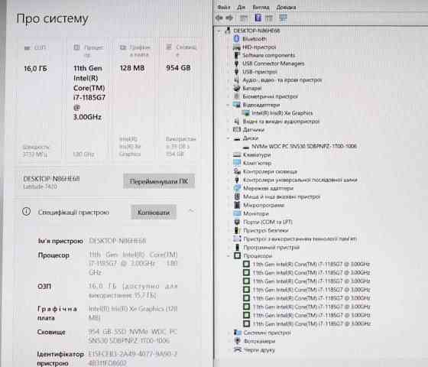Click the Біометричні пристрої fingerprint icon
This screenshot has height=367, width=428.
[x=237, y=96]
